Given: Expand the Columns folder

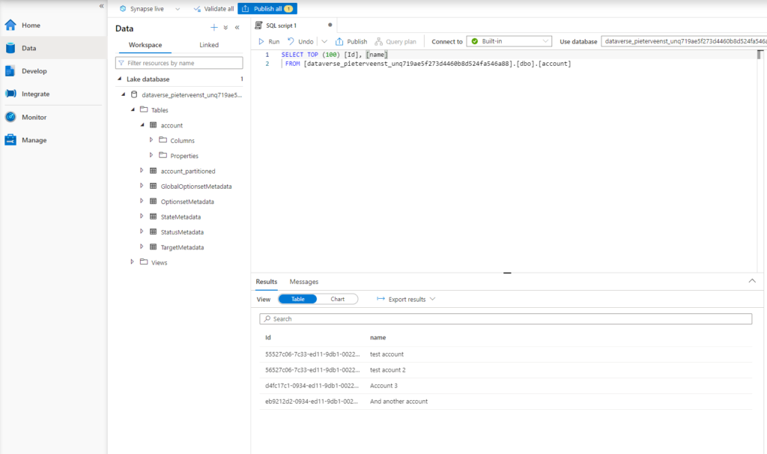Looking at the screenshot, I should click(x=151, y=140).
